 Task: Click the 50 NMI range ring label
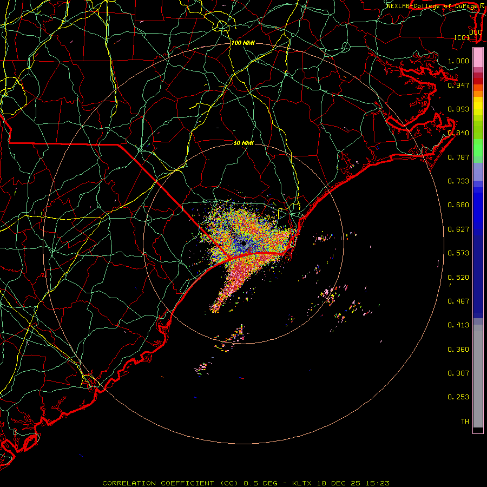click(x=243, y=143)
